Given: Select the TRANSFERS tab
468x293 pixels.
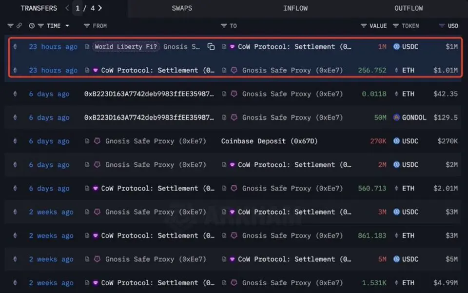Looking at the screenshot, I should [39, 8].
